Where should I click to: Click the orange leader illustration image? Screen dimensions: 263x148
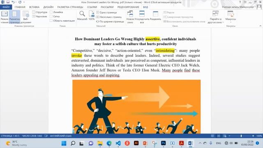click(x=136, y=106)
